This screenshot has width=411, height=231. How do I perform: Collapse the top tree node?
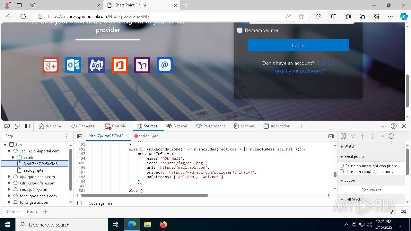(x=5, y=145)
